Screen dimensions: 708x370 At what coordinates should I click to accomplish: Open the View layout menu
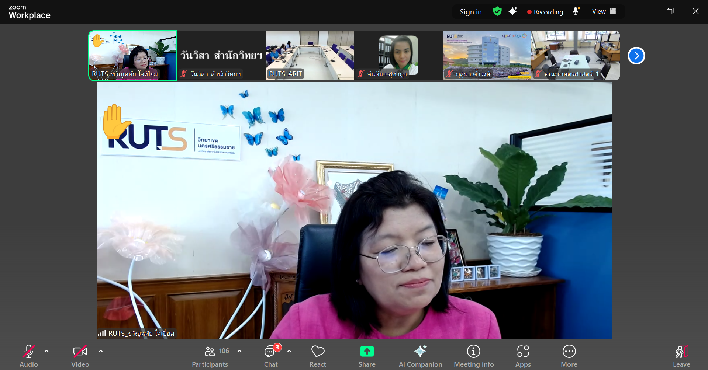604,11
